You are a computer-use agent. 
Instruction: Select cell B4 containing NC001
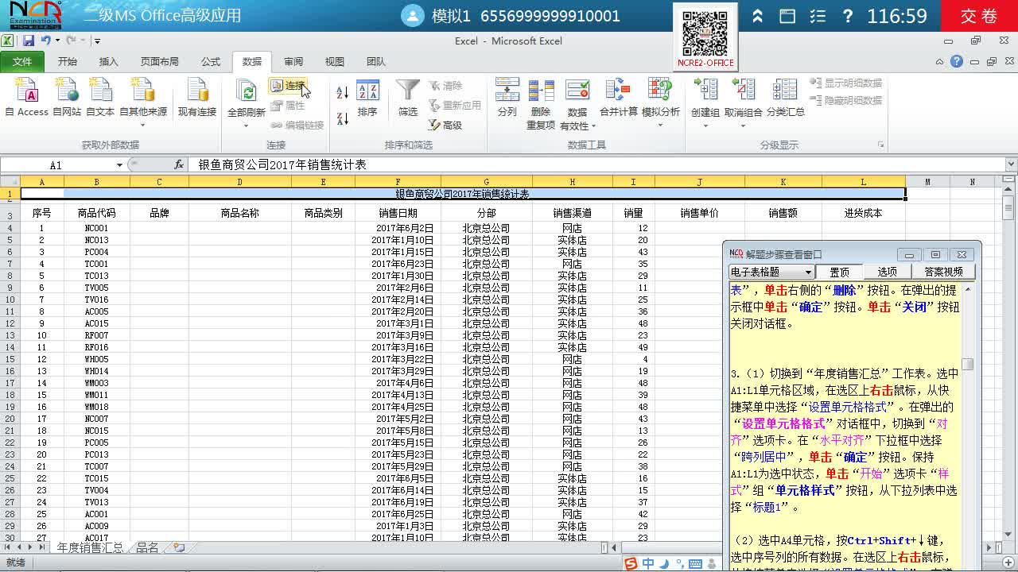point(96,228)
